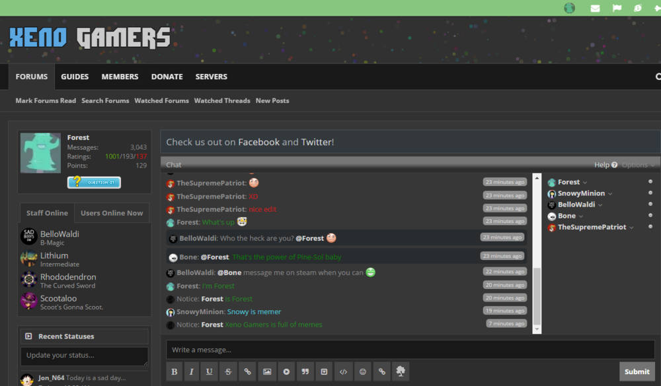Open the Guides tab
The image size is (661, 386).
click(75, 77)
